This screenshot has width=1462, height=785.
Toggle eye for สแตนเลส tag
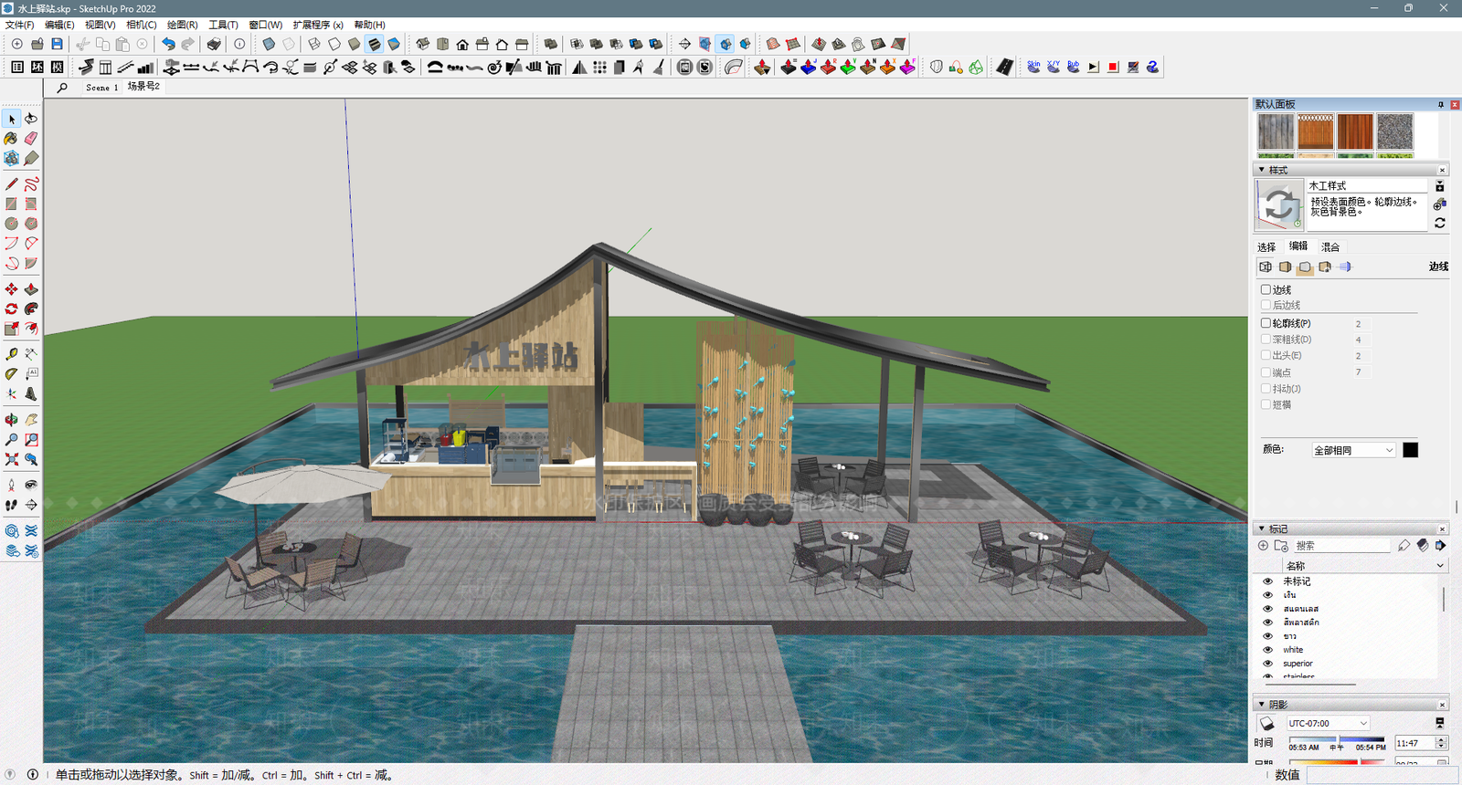(1267, 609)
